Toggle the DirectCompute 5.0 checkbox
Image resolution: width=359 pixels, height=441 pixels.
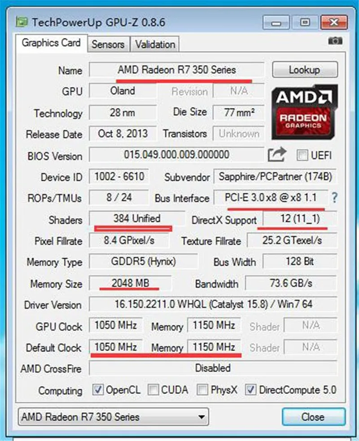pos(250,390)
